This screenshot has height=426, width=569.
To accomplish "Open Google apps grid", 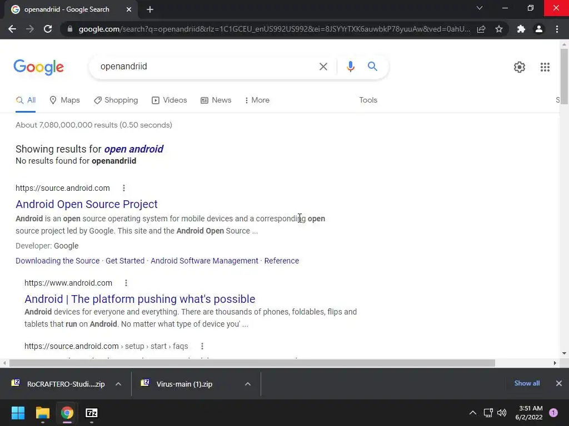I will click(x=545, y=67).
